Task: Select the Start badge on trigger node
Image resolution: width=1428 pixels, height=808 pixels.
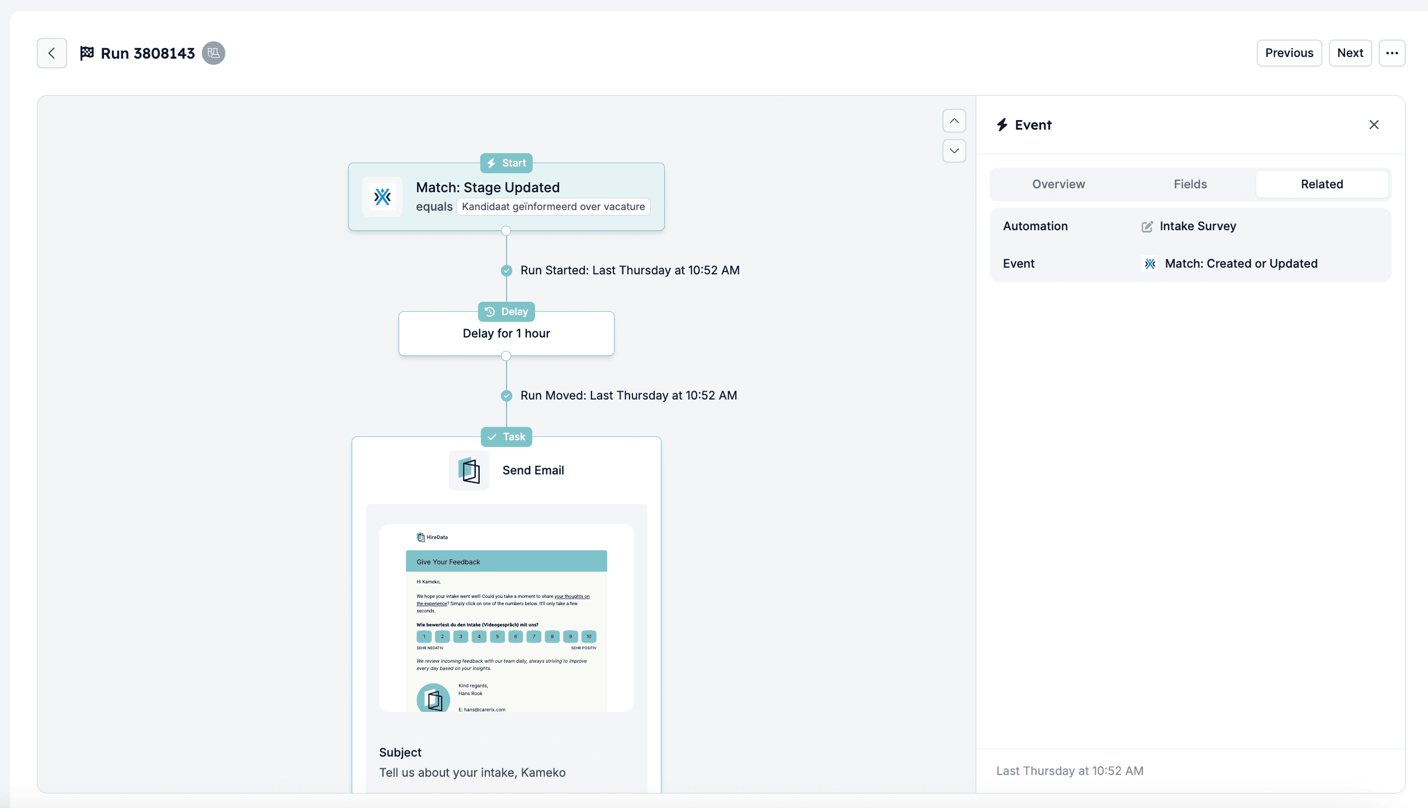Action: tap(506, 163)
